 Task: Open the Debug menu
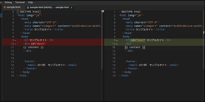pyautogui.click(x=8, y=2)
